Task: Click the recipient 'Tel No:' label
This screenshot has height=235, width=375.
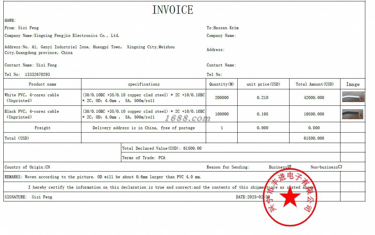Action: tap(214, 75)
